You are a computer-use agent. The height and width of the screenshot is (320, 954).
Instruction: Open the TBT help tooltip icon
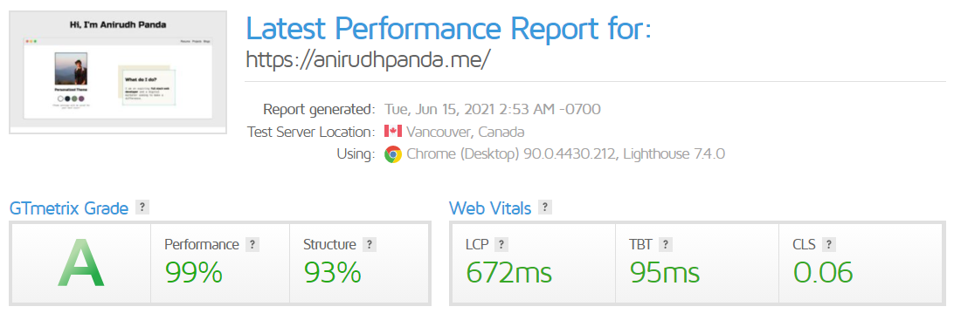point(664,245)
